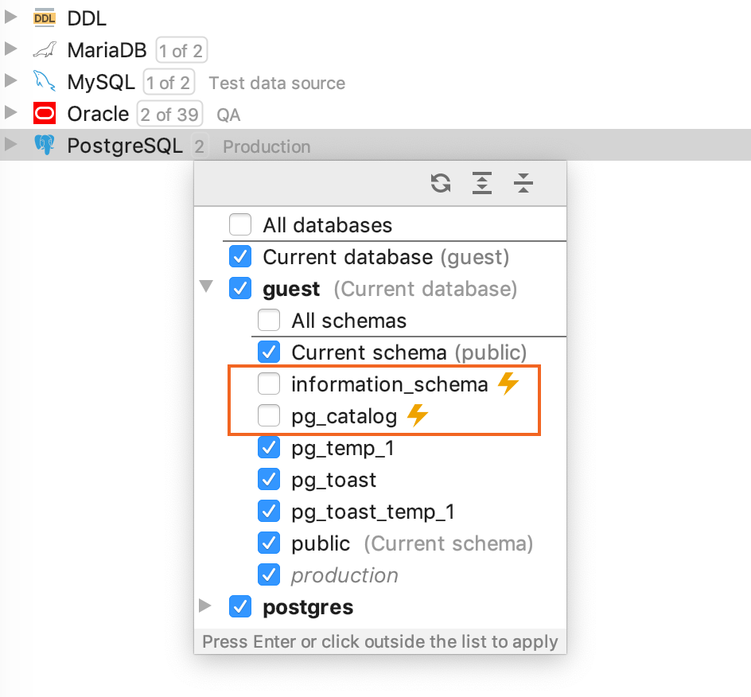Uncheck the production schema checkbox
Screen dimensions: 751x697
269,574
